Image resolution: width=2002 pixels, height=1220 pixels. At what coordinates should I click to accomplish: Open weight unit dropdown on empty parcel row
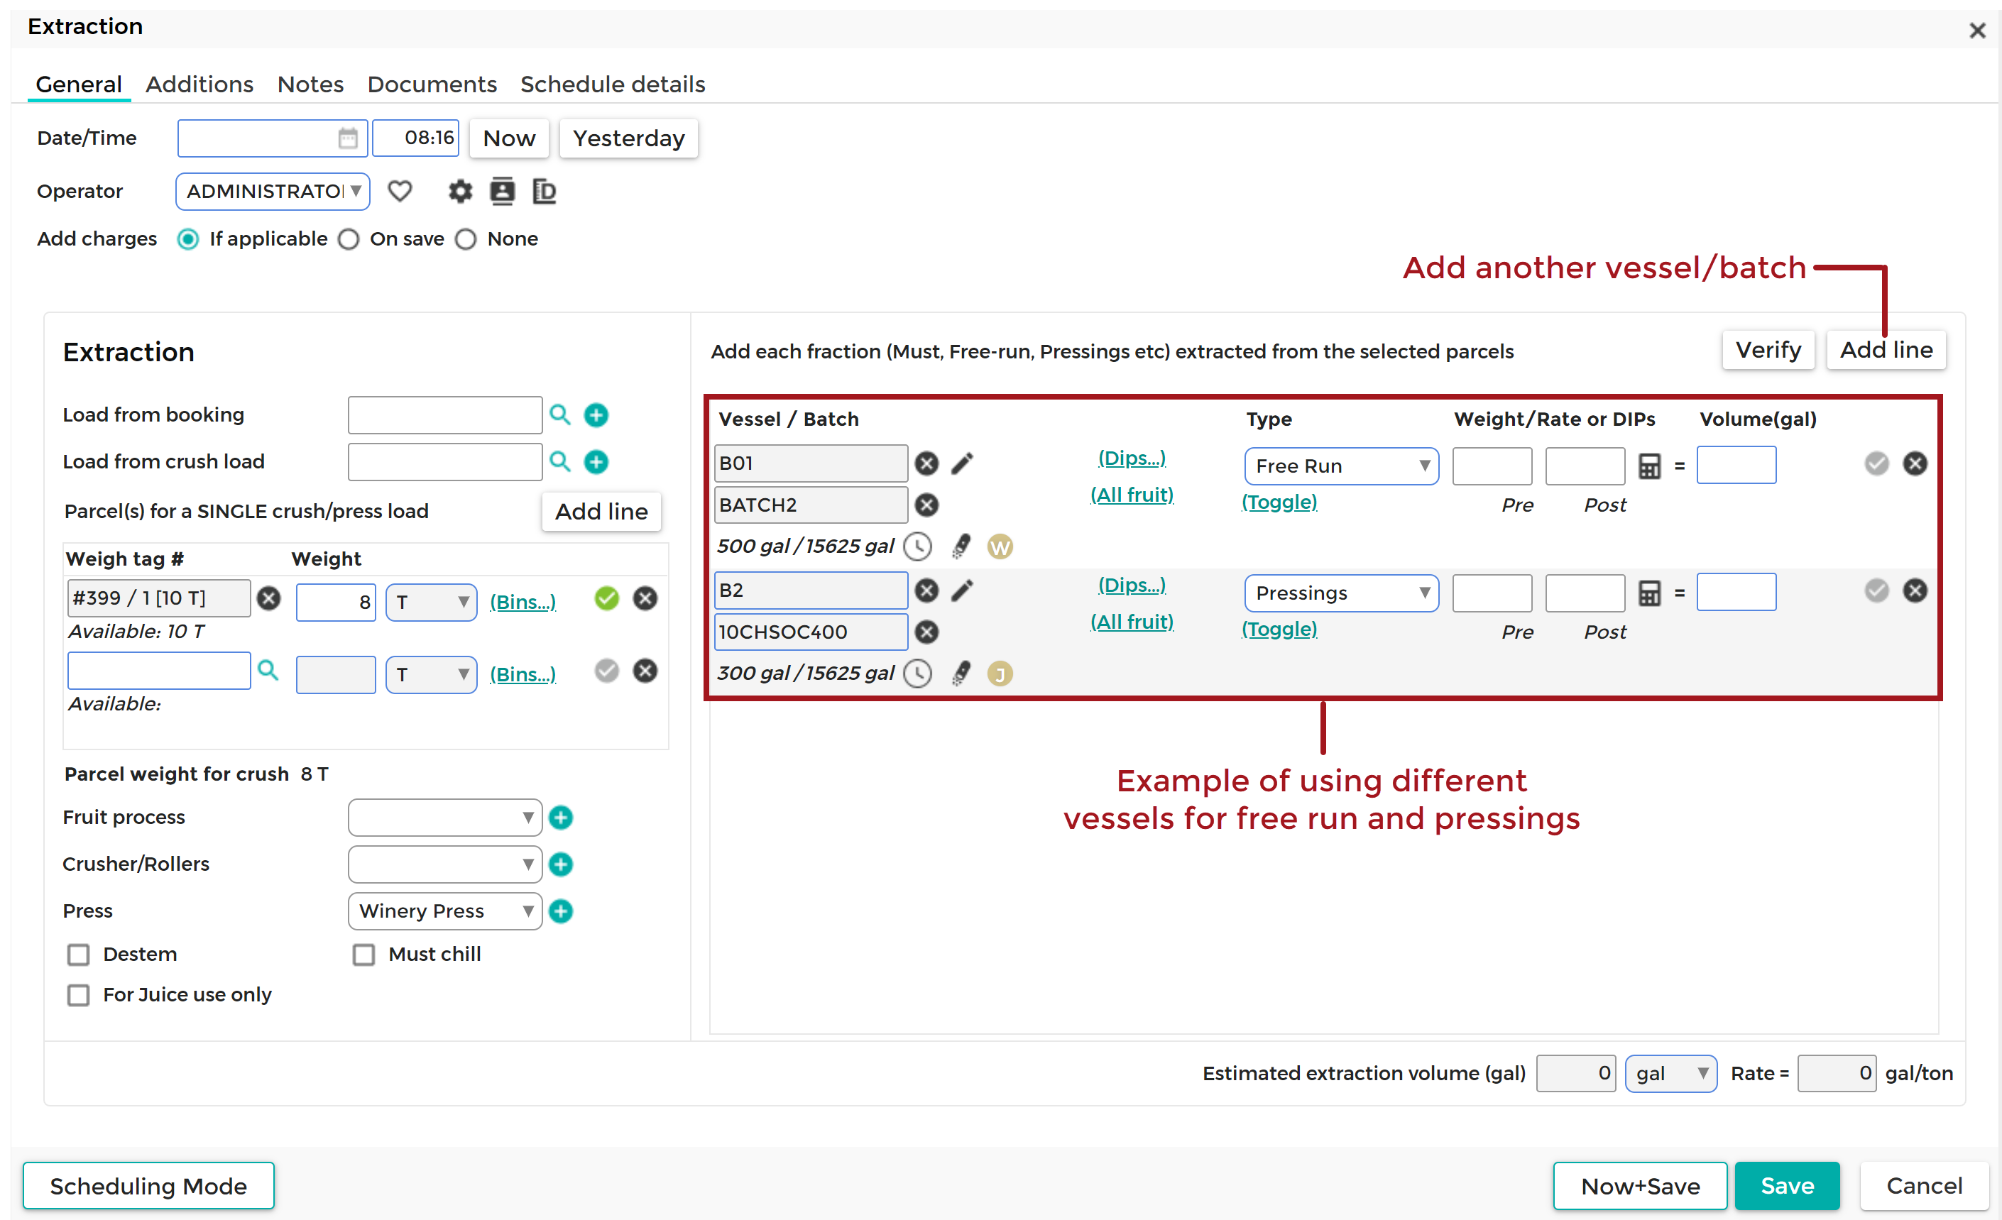[x=432, y=675]
